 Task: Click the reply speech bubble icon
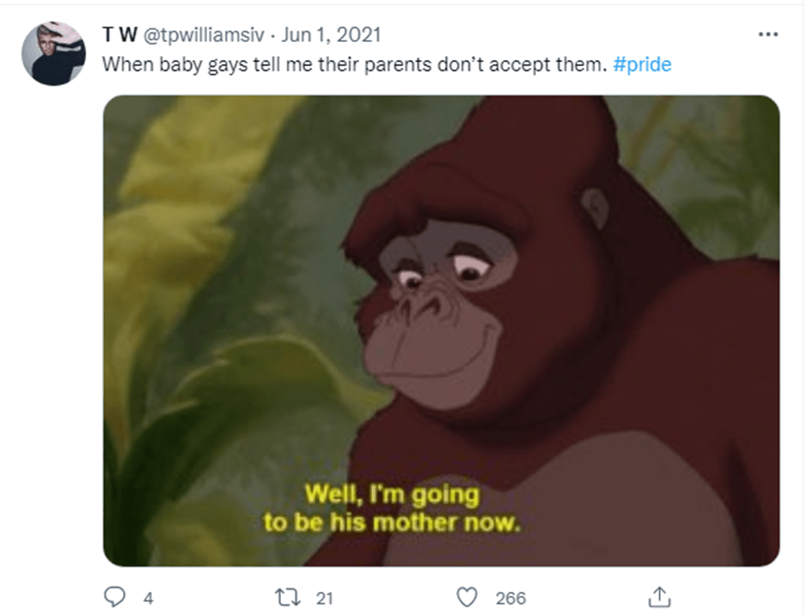114,598
